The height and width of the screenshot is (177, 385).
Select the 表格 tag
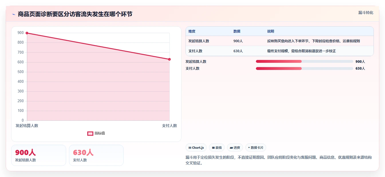[x=217, y=148]
